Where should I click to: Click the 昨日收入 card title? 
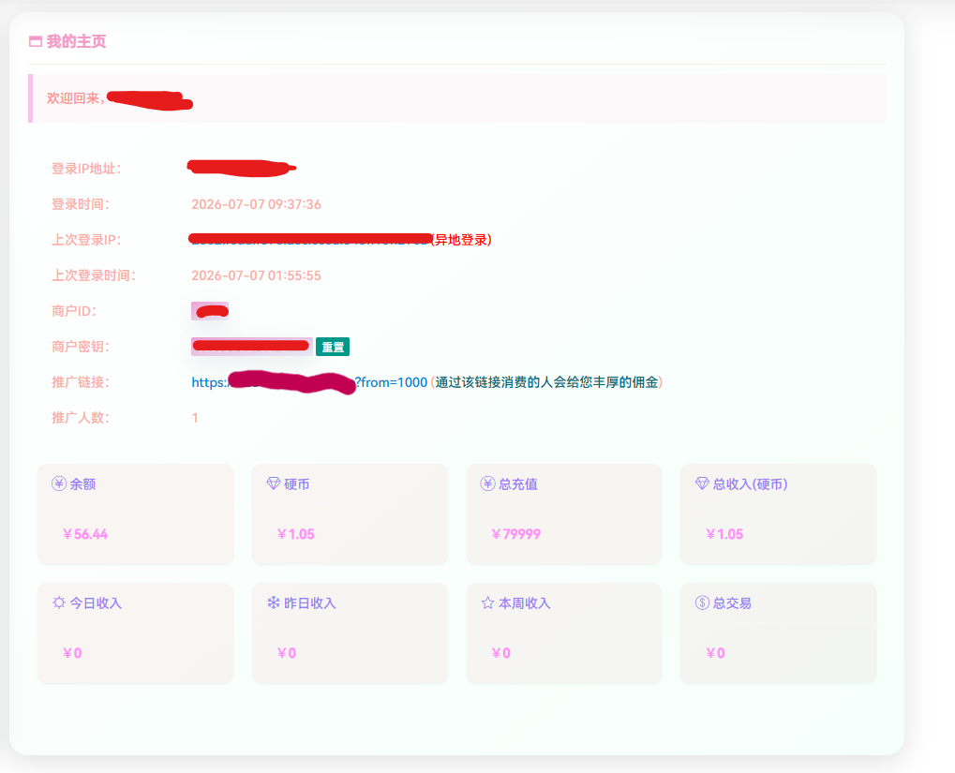310,603
